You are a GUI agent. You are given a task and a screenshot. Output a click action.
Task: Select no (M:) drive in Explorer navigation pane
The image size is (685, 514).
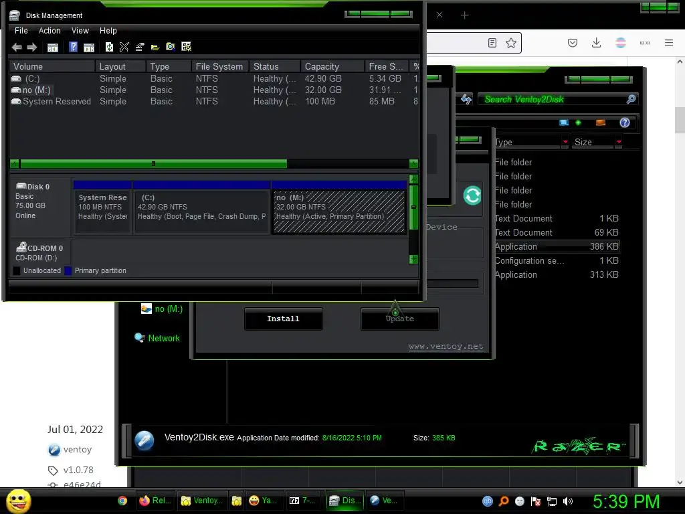(169, 309)
